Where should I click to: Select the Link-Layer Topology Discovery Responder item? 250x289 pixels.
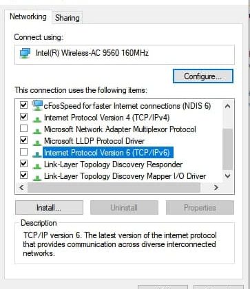click(113, 164)
